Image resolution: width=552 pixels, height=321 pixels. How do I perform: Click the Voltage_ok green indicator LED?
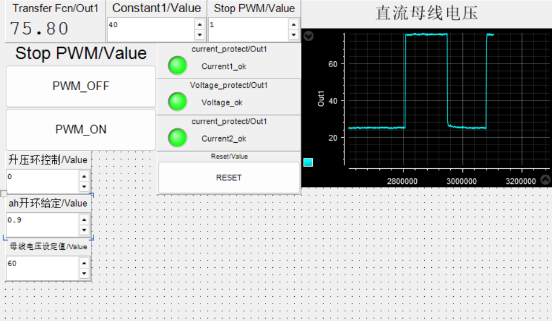click(x=177, y=102)
